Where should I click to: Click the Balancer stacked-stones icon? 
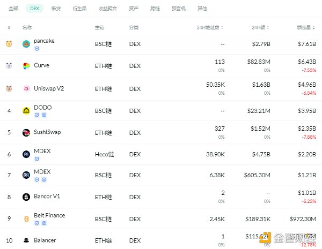(x=26, y=240)
